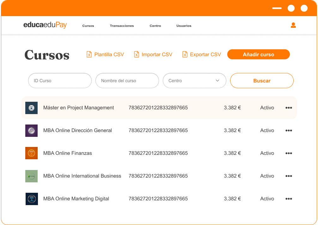The image size is (318, 225).
Task: Navigate to the Usuarios section
Action: (184, 26)
